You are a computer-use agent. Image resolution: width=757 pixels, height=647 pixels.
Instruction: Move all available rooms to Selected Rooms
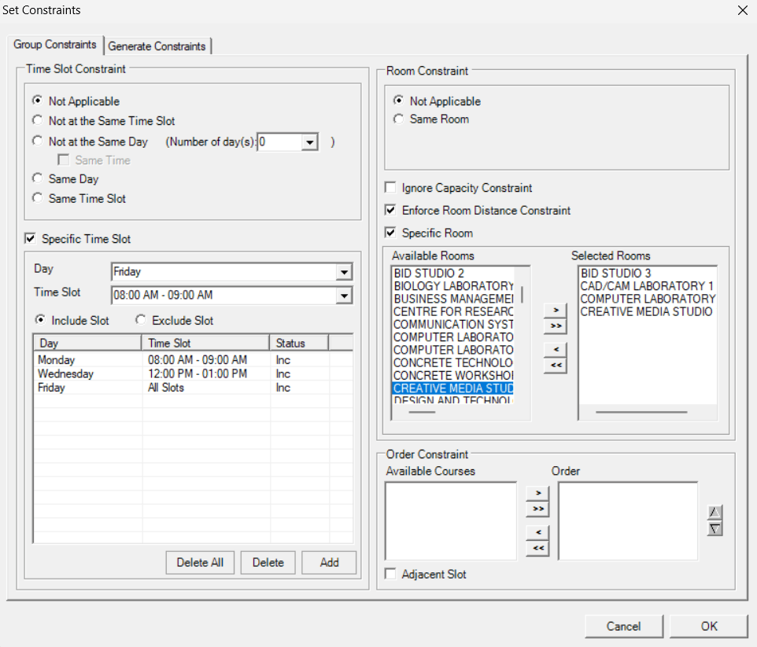556,326
